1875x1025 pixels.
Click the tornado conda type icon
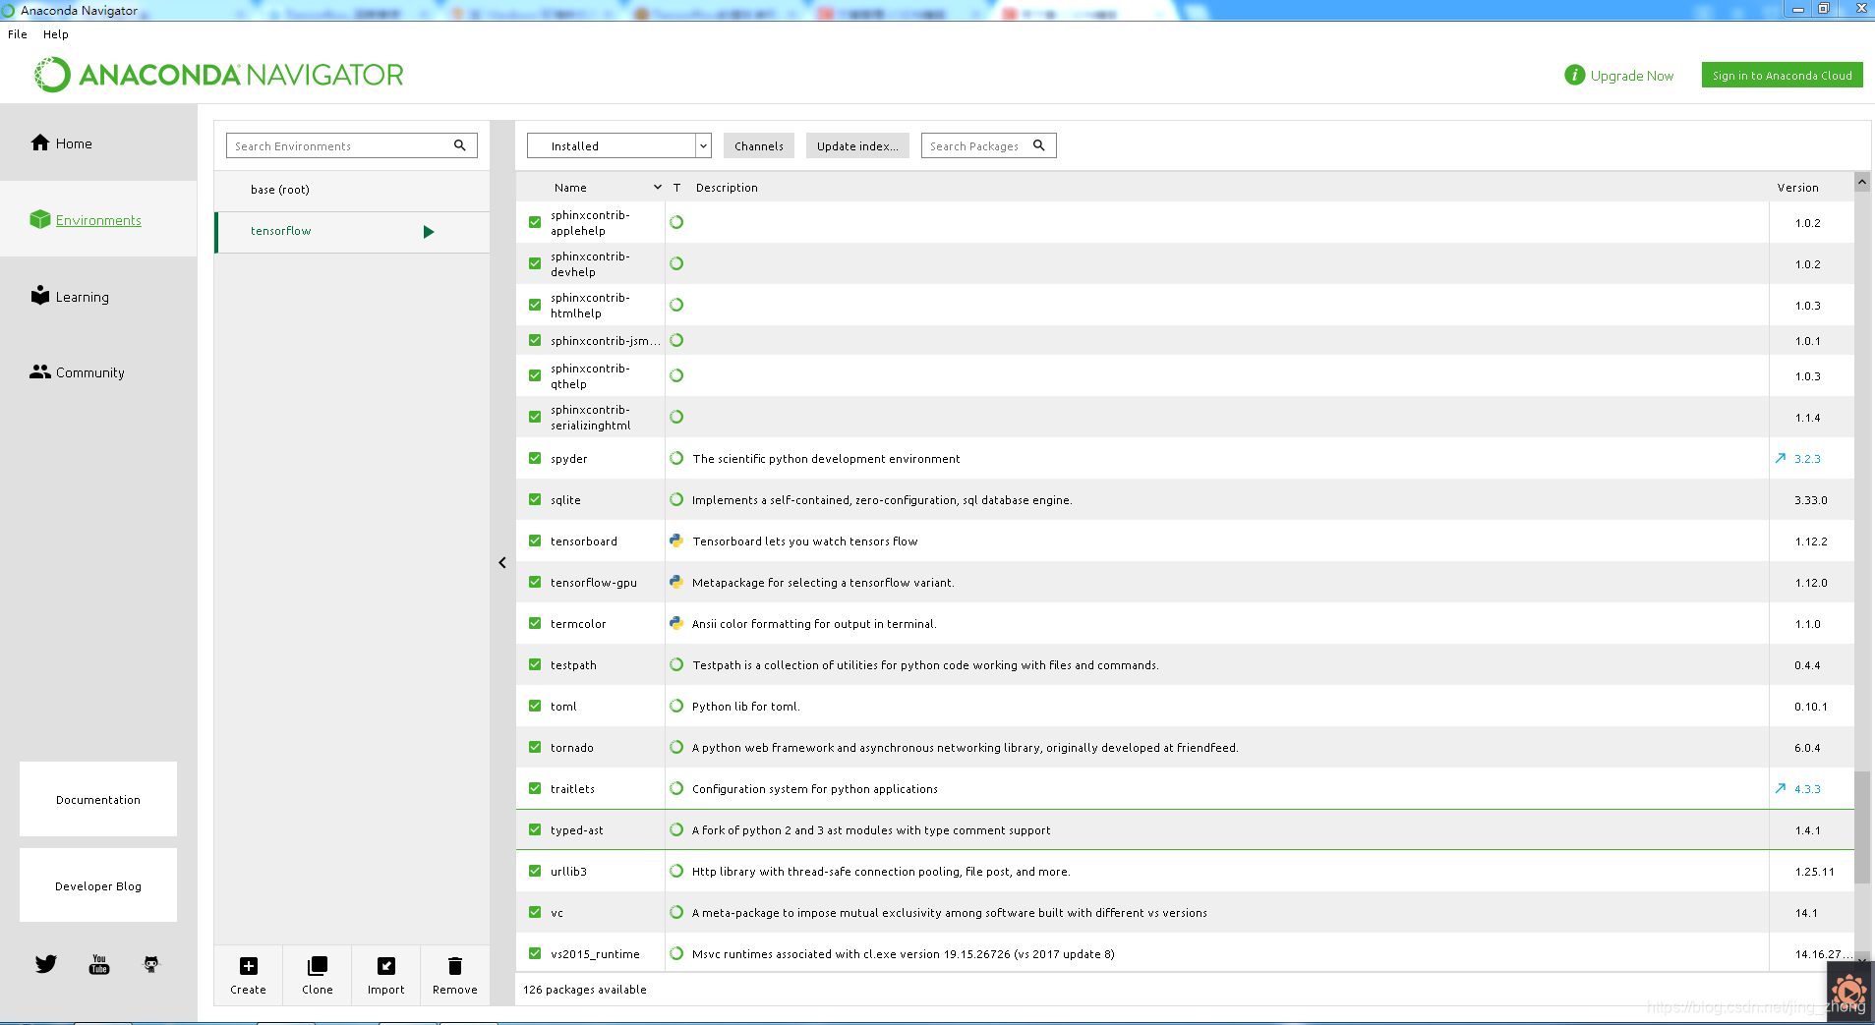tap(676, 747)
